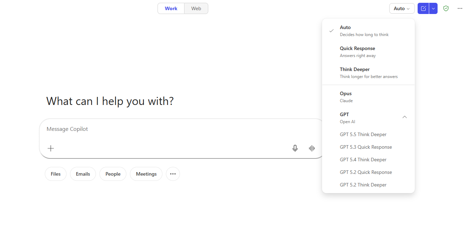This screenshot has height=240, width=468.
Task: Click the Auto model selector dropdown
Action: click(402, 8)
